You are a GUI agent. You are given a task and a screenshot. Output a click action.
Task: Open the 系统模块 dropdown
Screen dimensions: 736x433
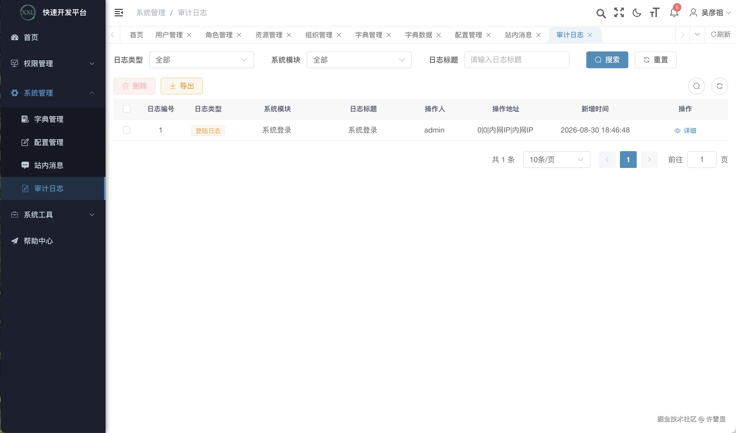point(359,60)
